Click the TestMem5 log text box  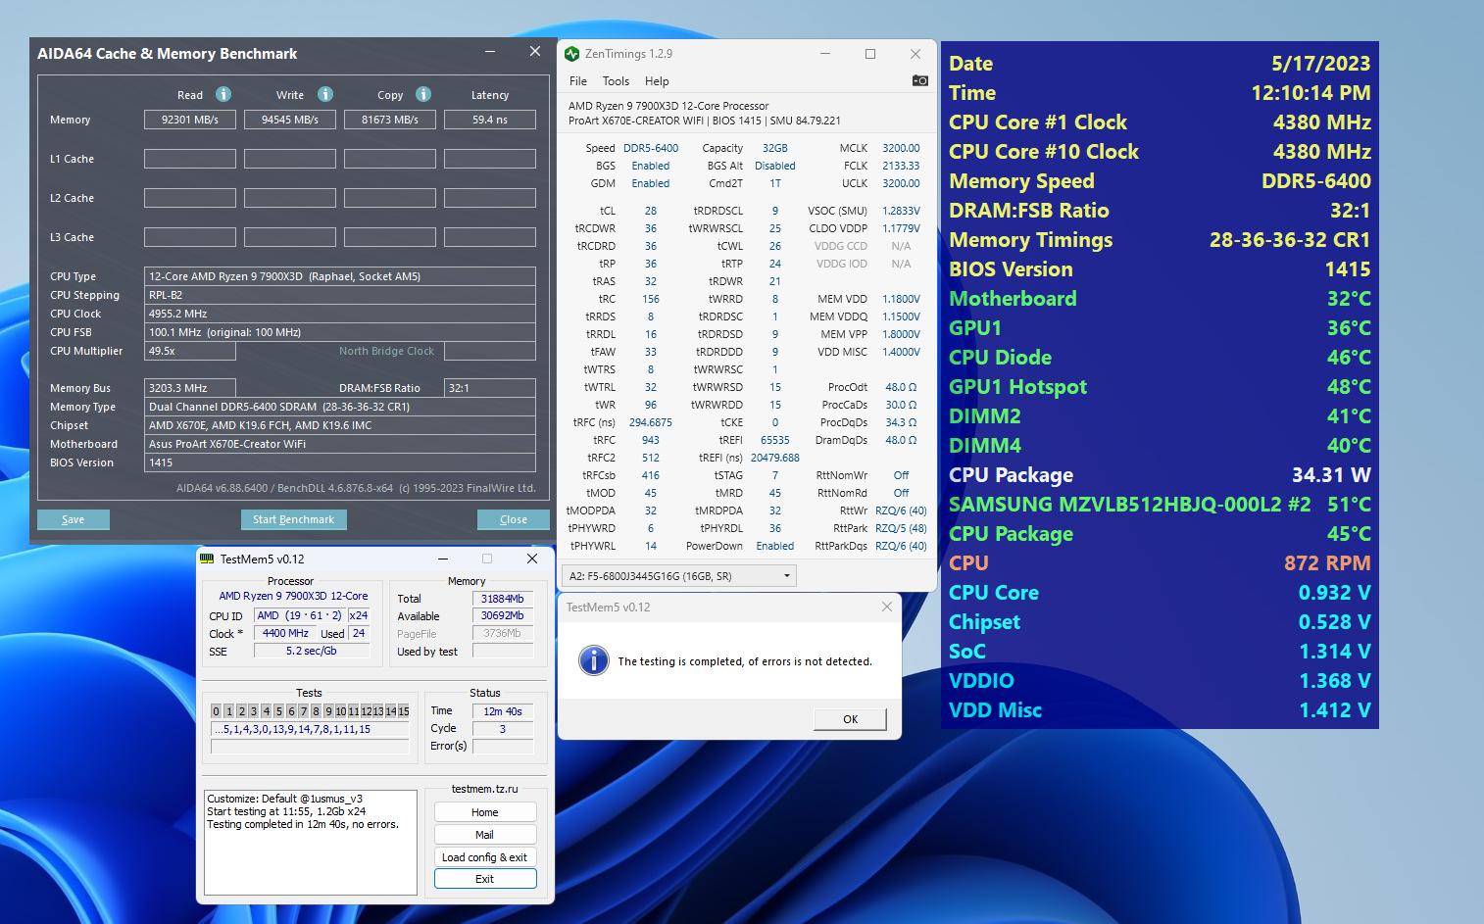(311, 843)
